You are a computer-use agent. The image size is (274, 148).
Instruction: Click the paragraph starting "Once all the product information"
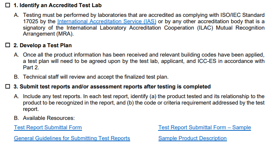(x=144, y=61)
